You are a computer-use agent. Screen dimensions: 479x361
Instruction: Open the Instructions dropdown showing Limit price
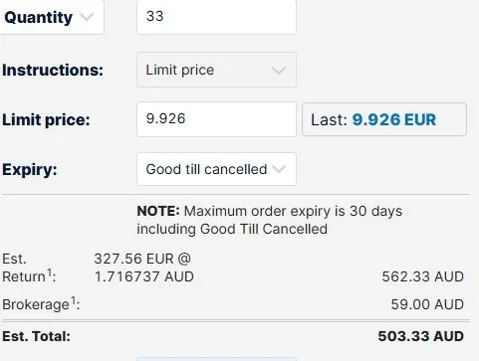[x=216, y=70]
